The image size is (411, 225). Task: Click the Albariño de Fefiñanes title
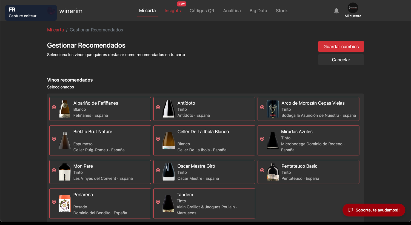pos(96,103)
